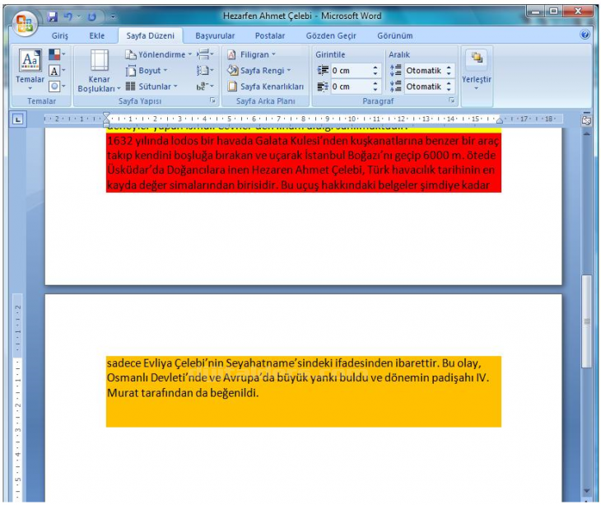Image resolution: width=601 pixels, height=505 pixels.
Task: Click the orange paragraph starting "sadece Evliya"
Action: pyautogui.click(x=304, y=391)
